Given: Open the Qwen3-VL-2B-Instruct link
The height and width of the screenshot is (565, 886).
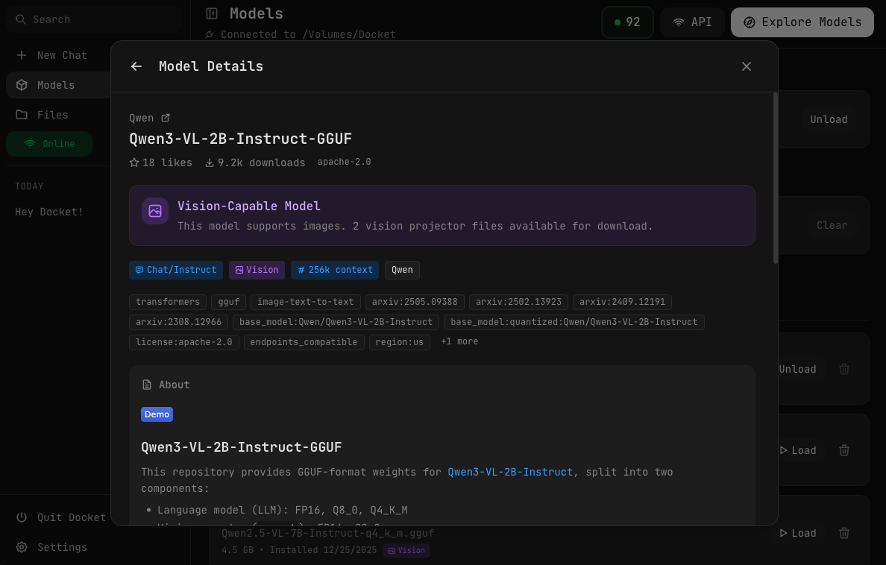Looking at the screenshot, I should pos(510,472).
